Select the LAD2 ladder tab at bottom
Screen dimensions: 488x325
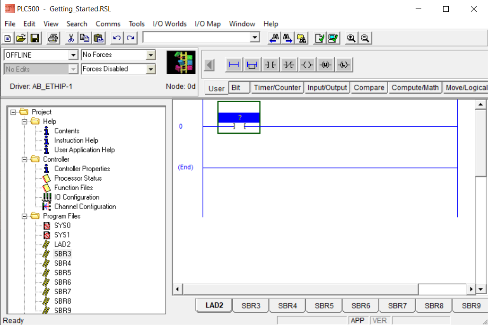click(214, 305)
